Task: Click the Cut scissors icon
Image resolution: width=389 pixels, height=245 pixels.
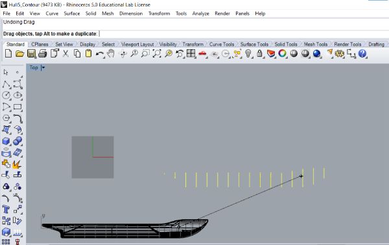Action: pyautogui.click(x=65, y=54)
